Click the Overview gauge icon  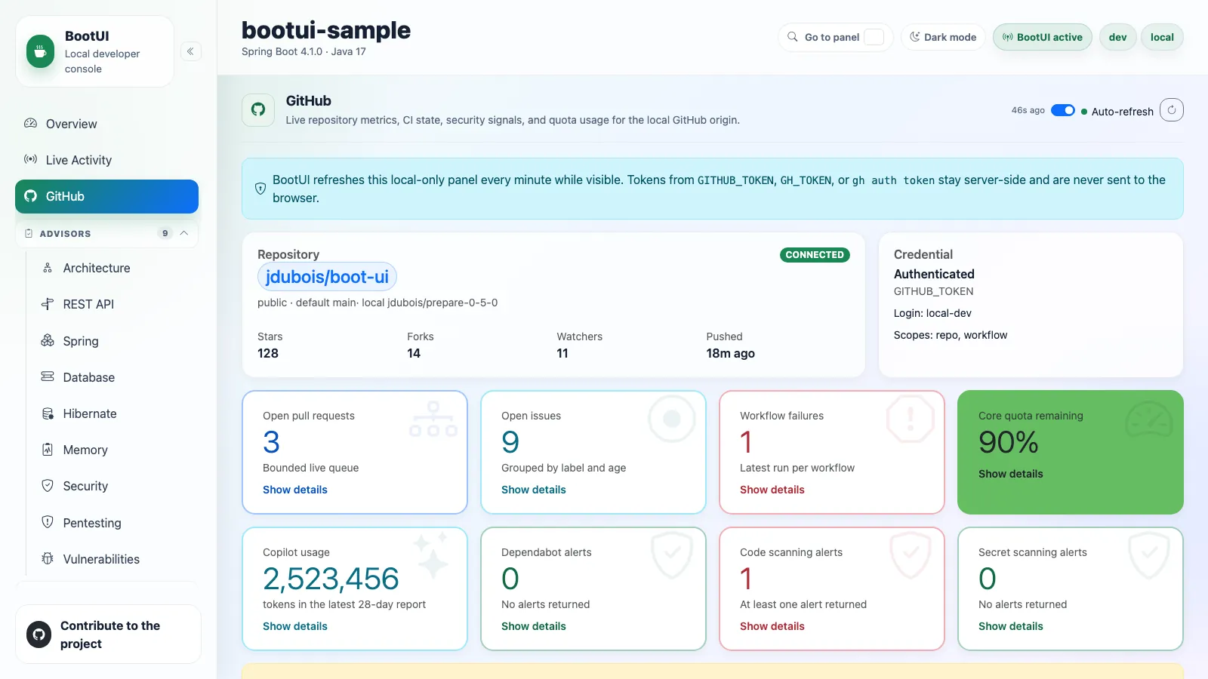30,123
